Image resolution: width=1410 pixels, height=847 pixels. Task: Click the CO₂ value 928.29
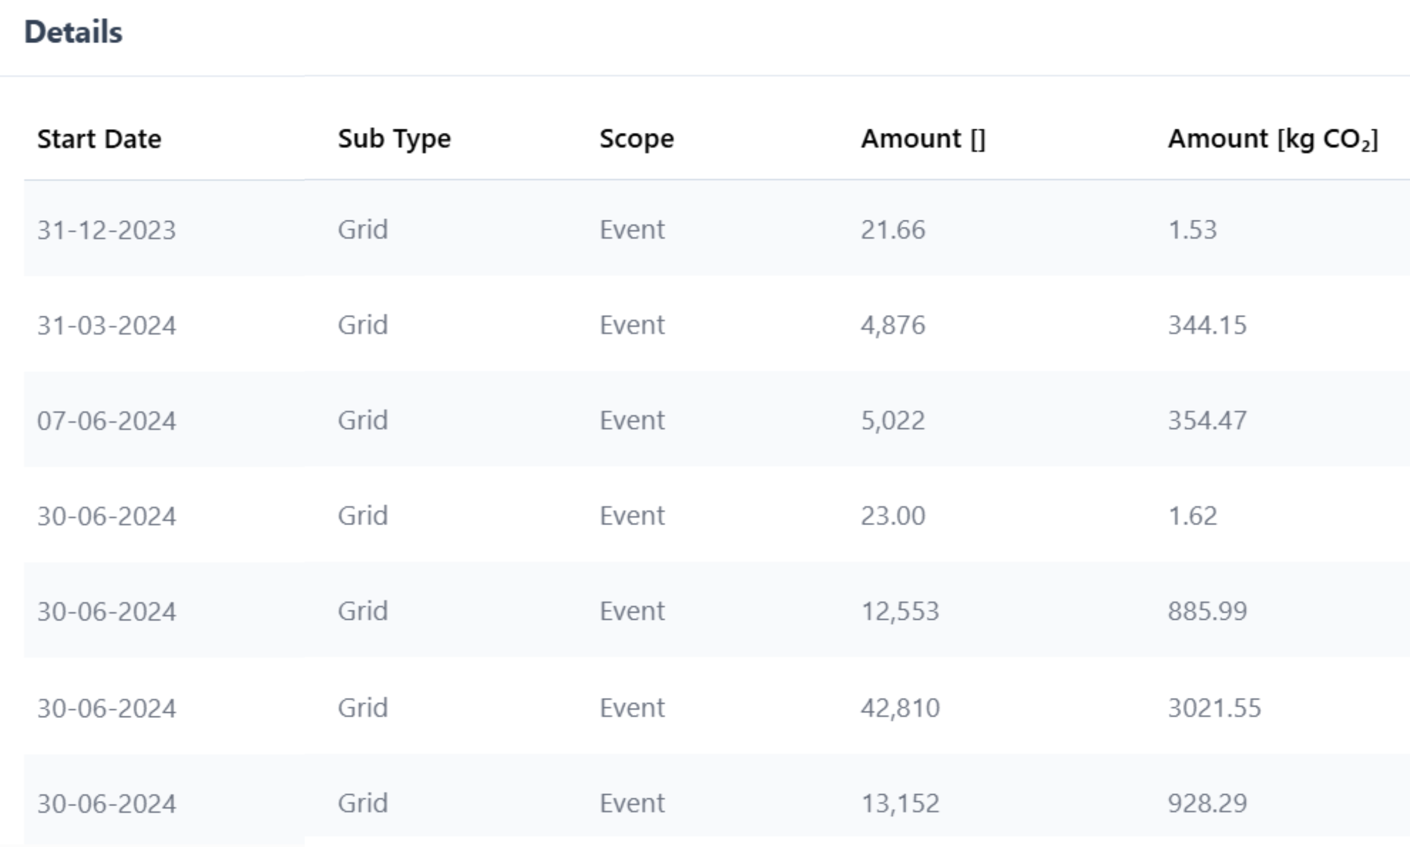point(1207,804)
